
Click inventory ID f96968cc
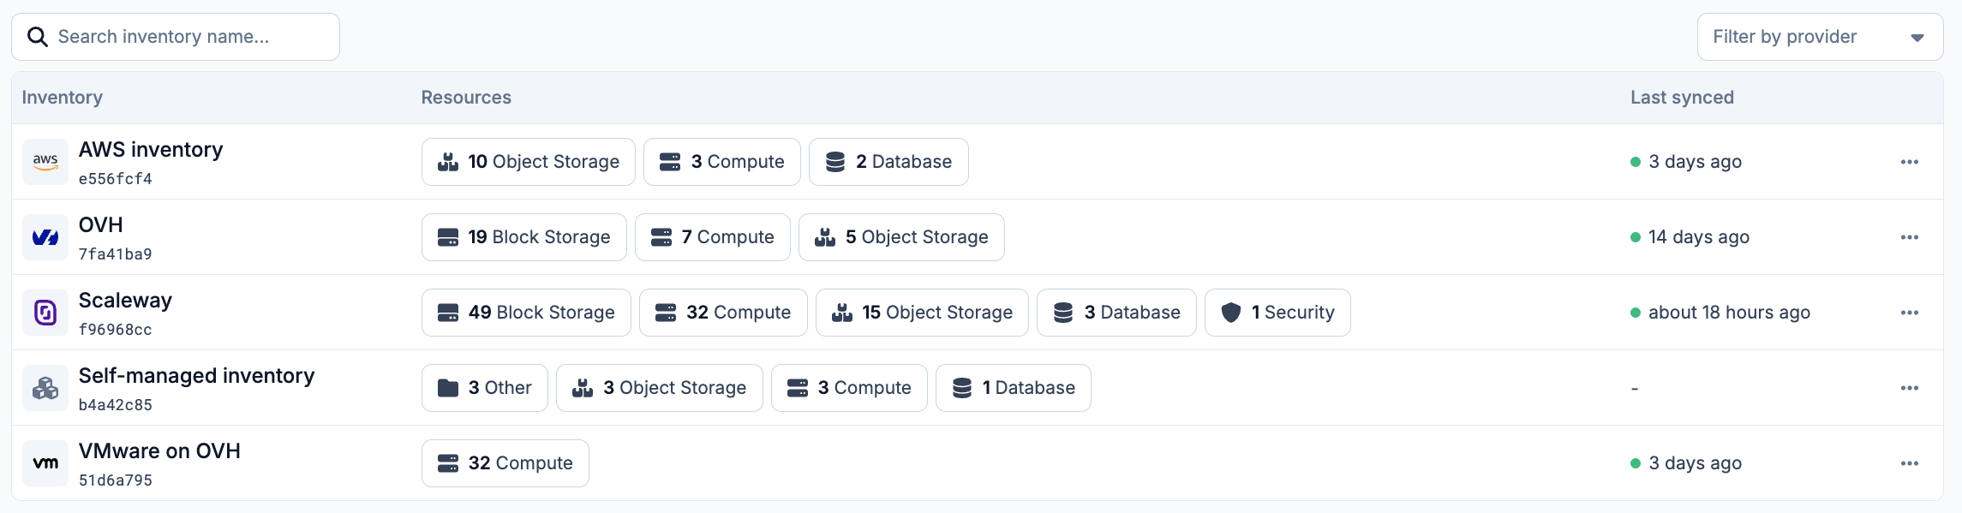pyautogui.click(x=116, y=330)
